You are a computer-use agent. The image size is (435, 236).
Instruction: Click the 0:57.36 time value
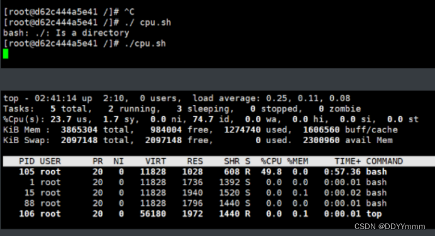(x=343, y=172)
